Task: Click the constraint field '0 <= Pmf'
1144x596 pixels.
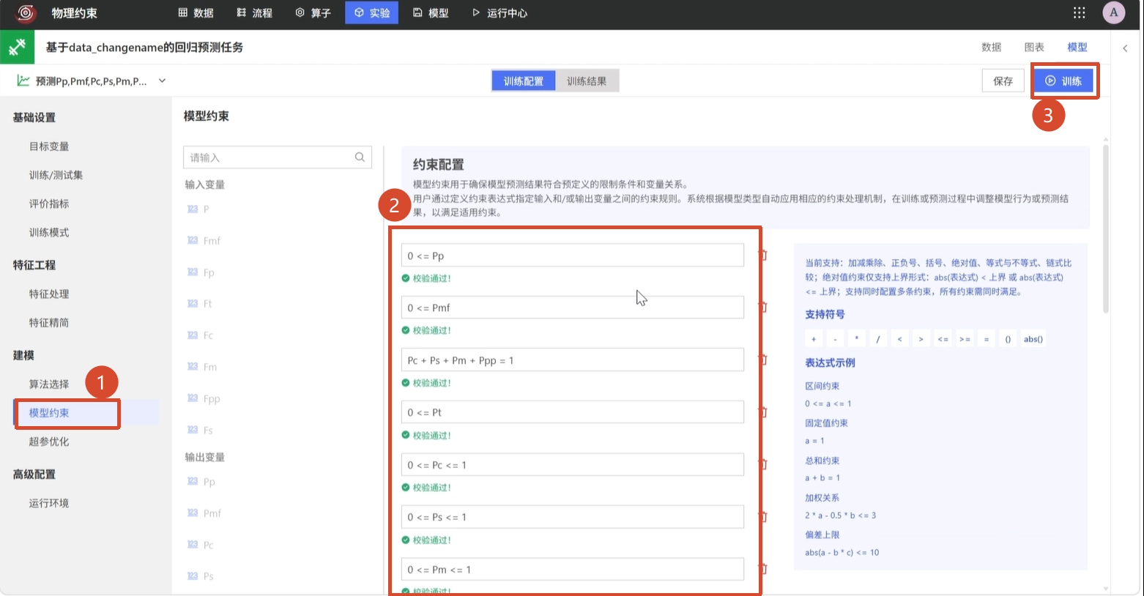Action: coord(573,308)
